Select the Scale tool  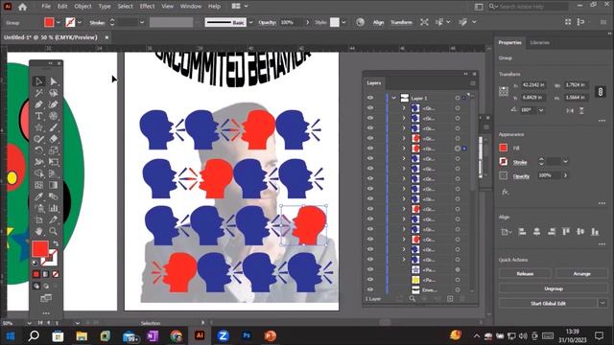[x=54, y=150]
